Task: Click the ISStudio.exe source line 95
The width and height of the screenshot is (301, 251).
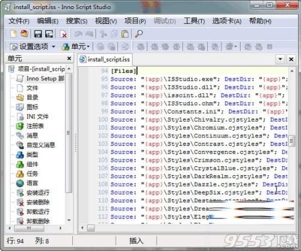Action: coord(199,79)
